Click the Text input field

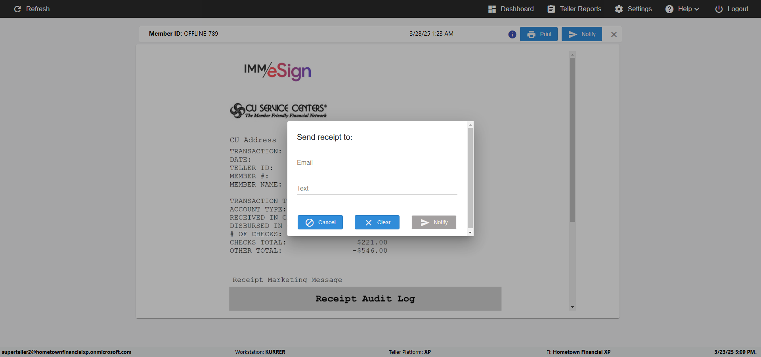point(377,188)
